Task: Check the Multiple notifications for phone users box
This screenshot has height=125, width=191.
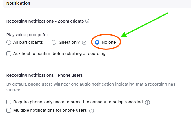Action: pyautogui.click(x=9, y=110)
